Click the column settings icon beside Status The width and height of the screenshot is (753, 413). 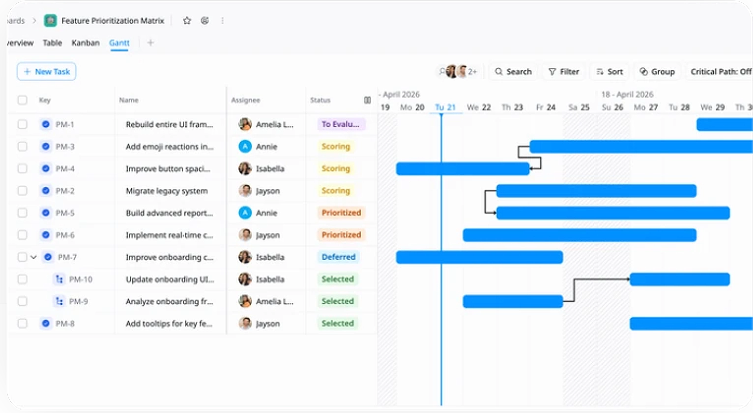point(367,100)
